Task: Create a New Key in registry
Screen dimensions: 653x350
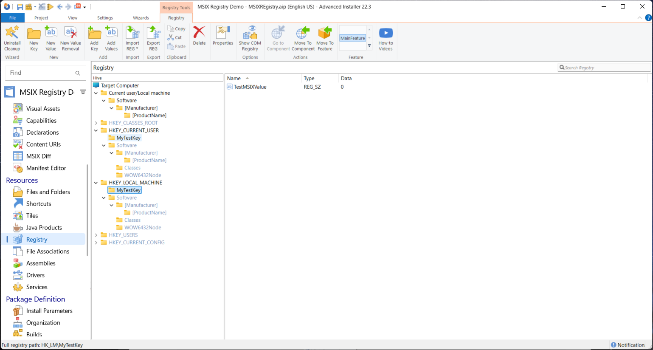Action: pos(34,38)
